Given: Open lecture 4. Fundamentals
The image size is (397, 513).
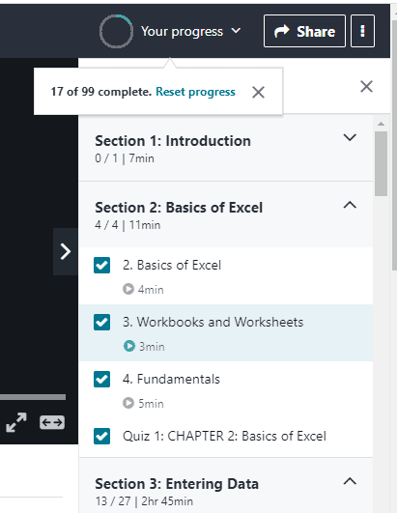Looking at the screenshot, I should pos(171,379).
